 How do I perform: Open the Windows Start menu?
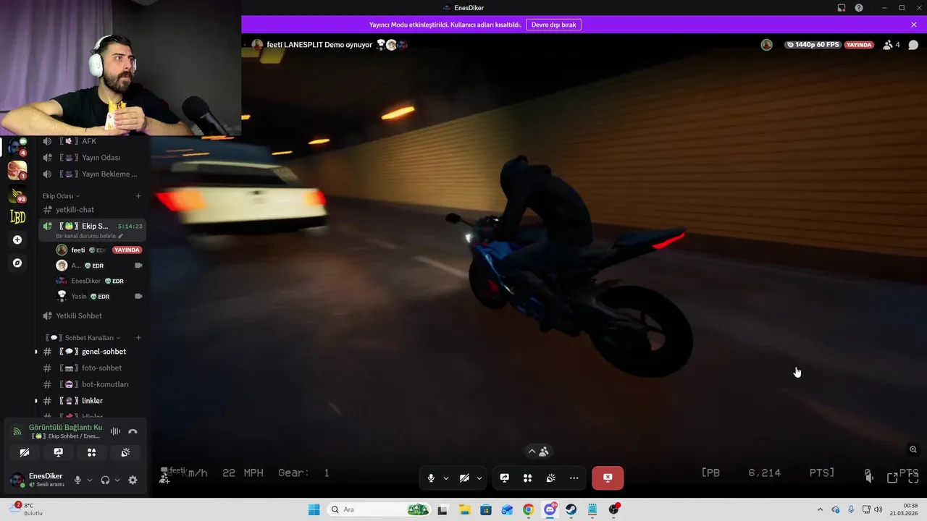pos(314,509)
